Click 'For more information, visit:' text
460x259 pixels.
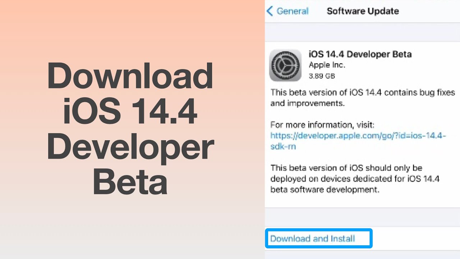tap(322, 125)
